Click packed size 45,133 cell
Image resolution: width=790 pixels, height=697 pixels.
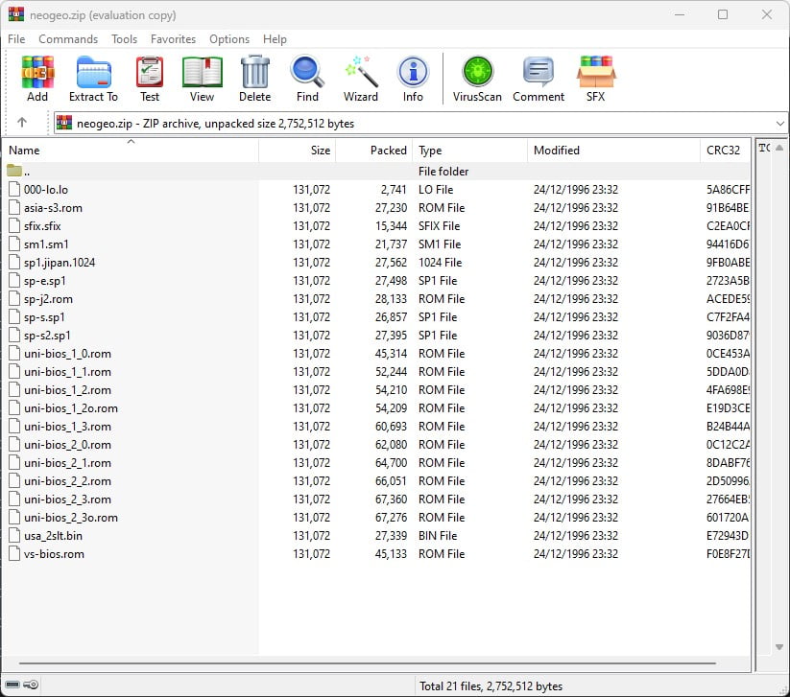(391, 553)
